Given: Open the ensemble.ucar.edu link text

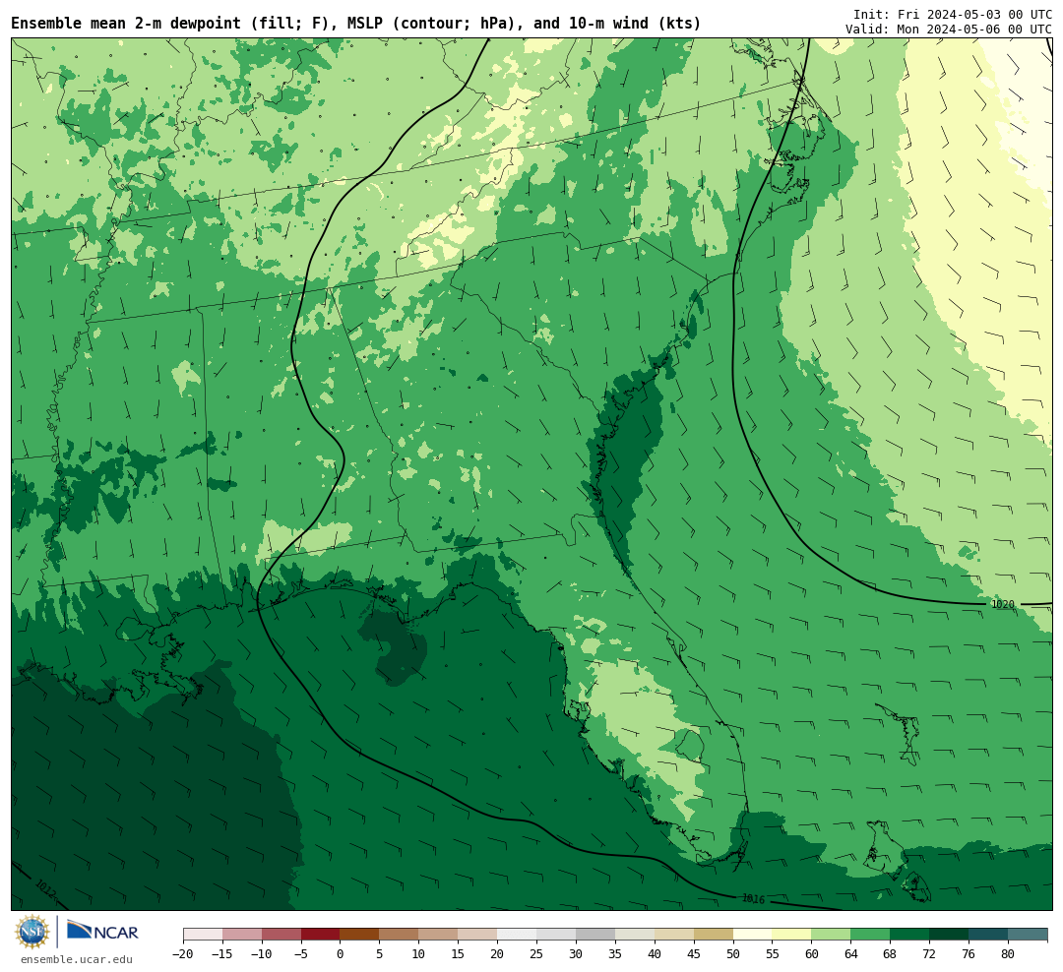Looking at the screenshot, I should pyautogui.click(x=77, y=959).
